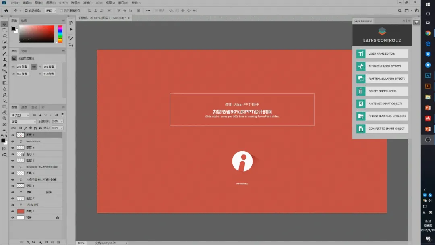Viewport: 435px width, 245px height.
Task: Delete layer trash icon
Action: tap(58, 242)
